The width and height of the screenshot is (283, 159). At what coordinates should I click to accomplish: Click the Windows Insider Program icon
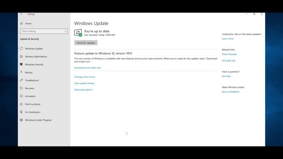pyautogui.click(x=21, y=120)
